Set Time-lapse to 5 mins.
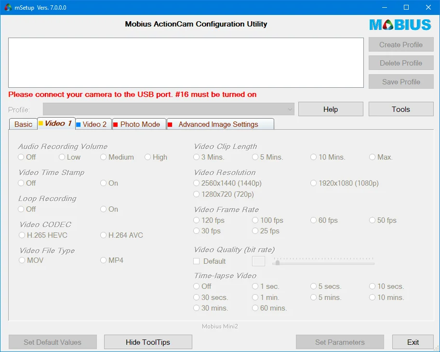The image size is (440, 352). [x=326, y=298]
